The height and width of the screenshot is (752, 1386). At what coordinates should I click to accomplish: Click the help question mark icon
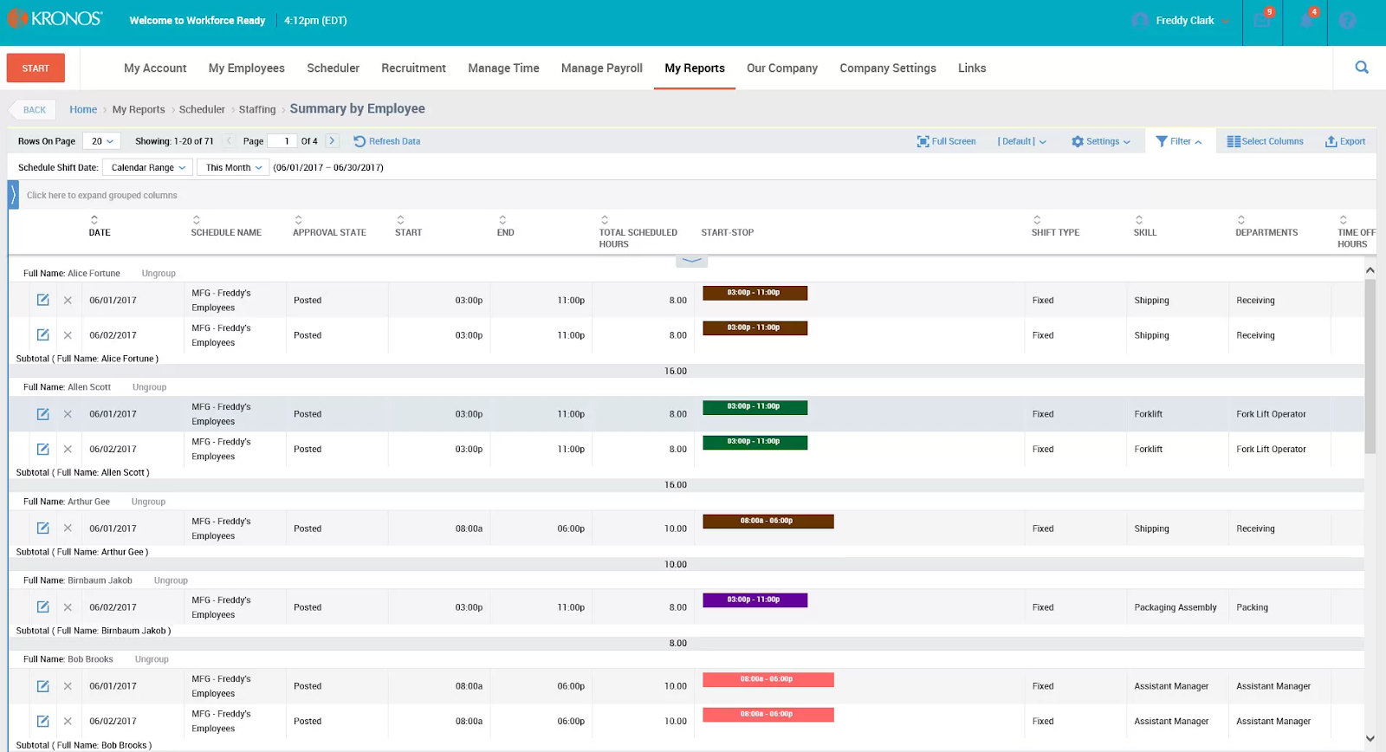[x=1347, y=20]
